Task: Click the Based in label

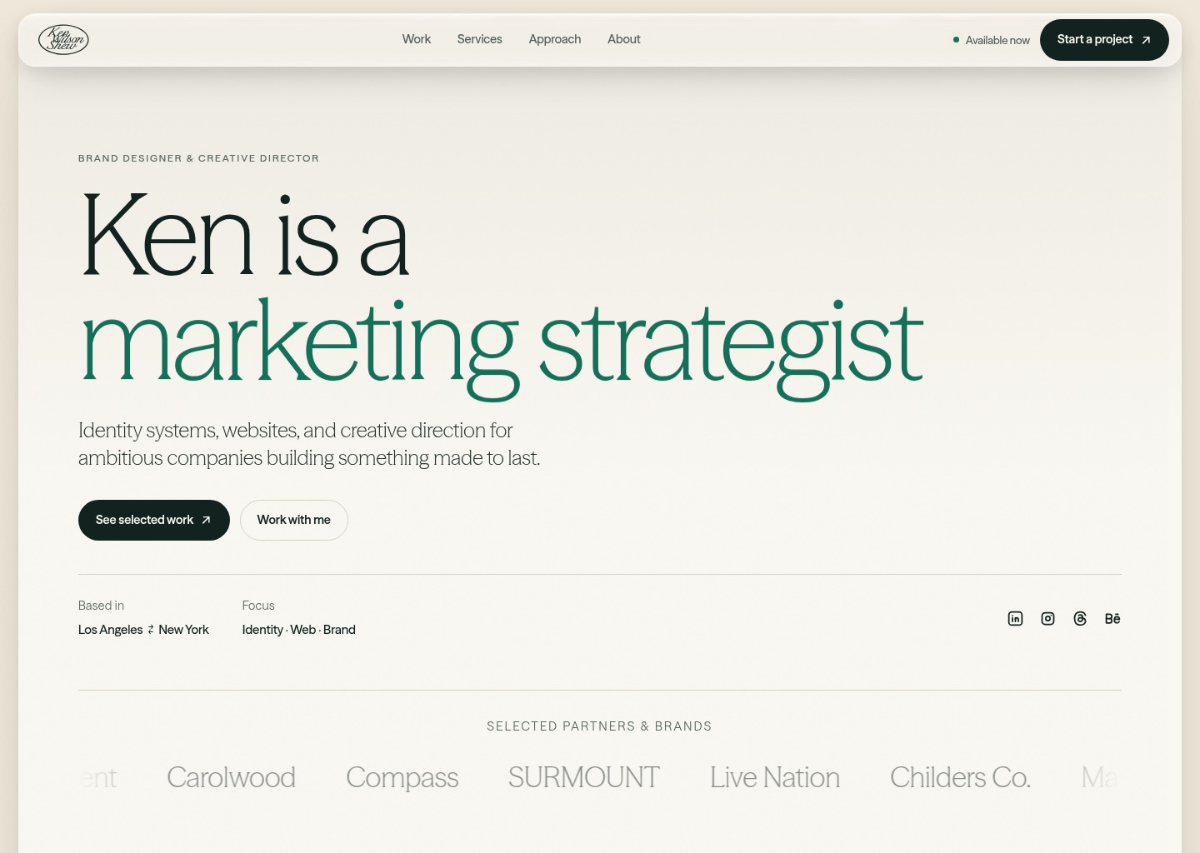Action: [x=101, y=606]
